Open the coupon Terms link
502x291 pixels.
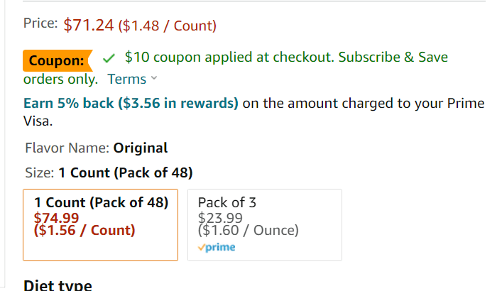126,79
